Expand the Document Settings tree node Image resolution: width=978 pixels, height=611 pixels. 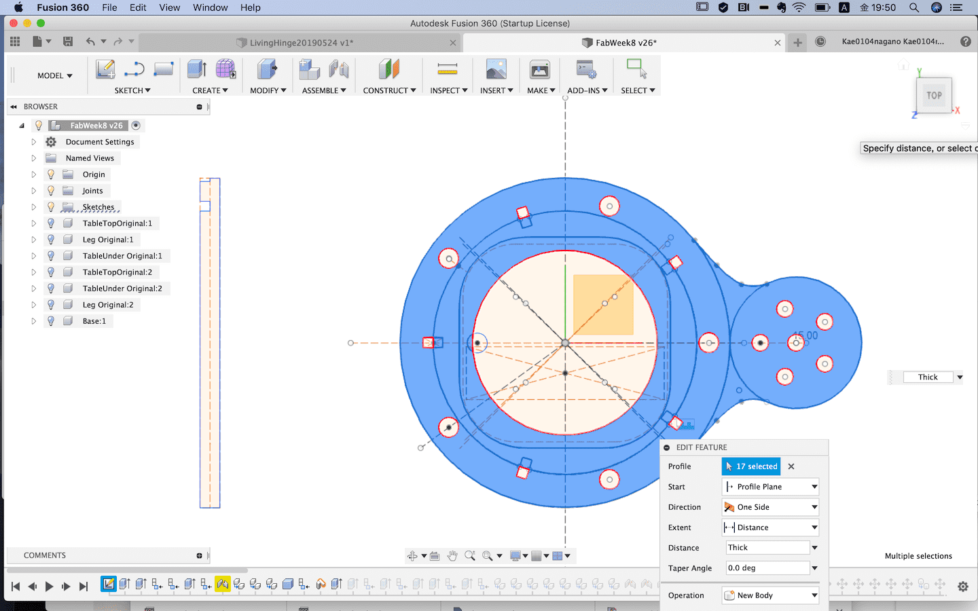33,142
